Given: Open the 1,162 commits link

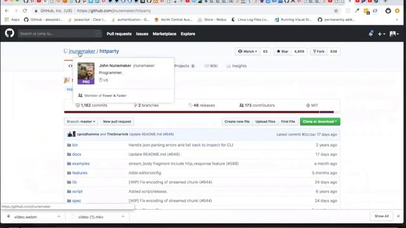Looking at the screenshot, I should (x=91, y=105).
